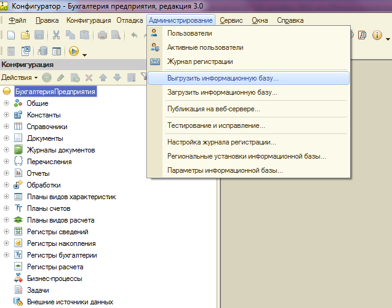Viewport: 392px width, 308px height.
Task: Select Выгрузить информационную базу menu item
Action: tap(223, 79)
